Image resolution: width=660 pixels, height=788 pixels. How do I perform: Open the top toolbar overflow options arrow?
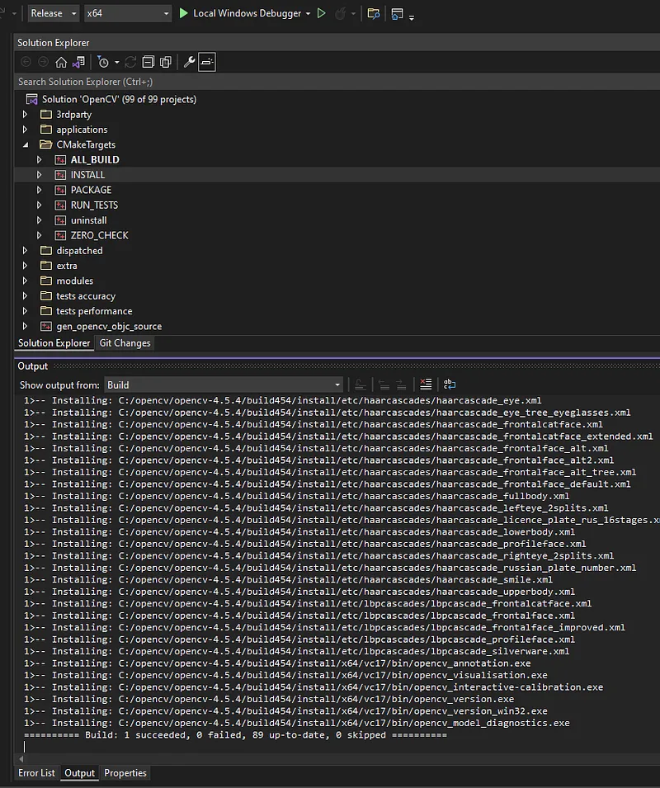tap(412, 17)
